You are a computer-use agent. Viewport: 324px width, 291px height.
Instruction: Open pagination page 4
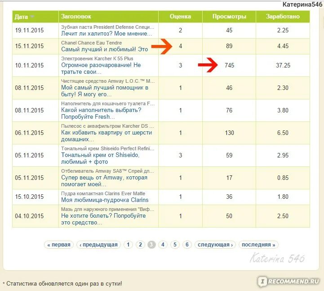[x=163, y=245]
